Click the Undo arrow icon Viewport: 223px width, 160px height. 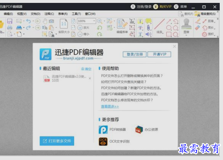coord(28,21)
